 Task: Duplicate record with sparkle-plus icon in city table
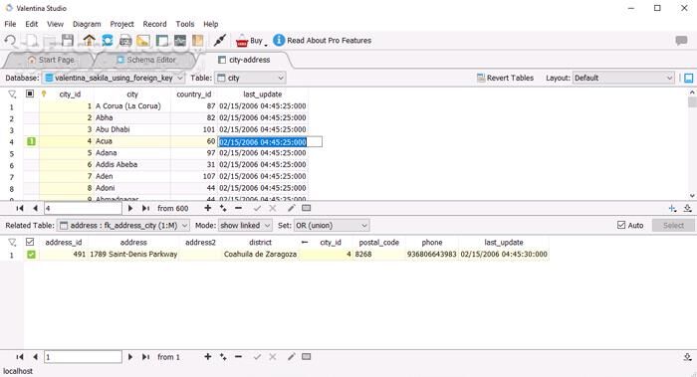coord(223,208)
